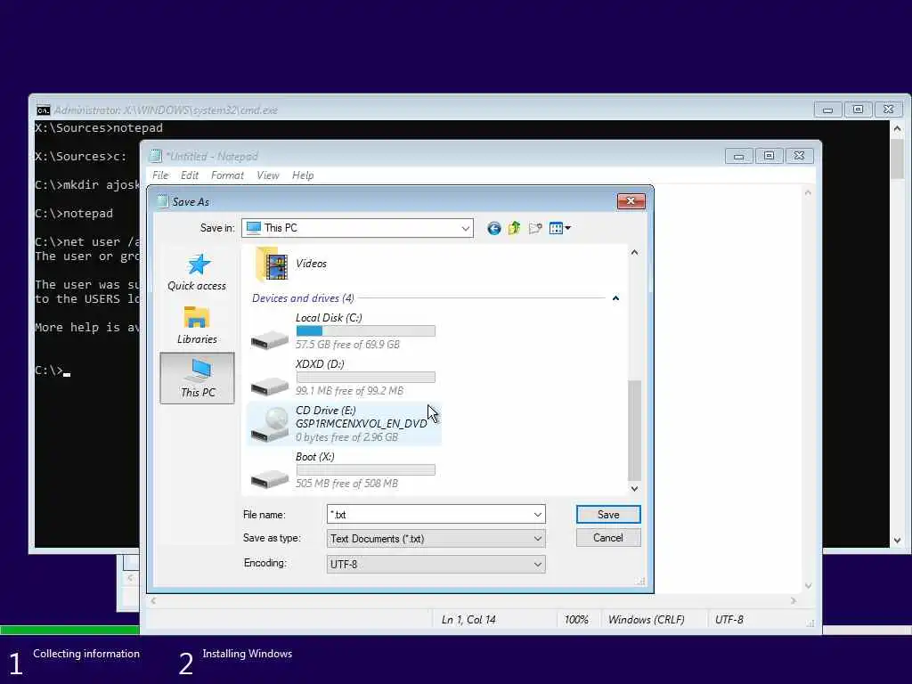
Task: Click the Notepad horizontal scrollbar left arrow
Action: pyautogui.click(x=153, y=600)
